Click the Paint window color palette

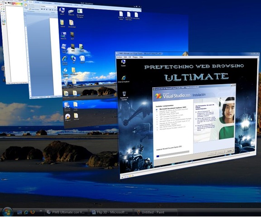[14, 4]
